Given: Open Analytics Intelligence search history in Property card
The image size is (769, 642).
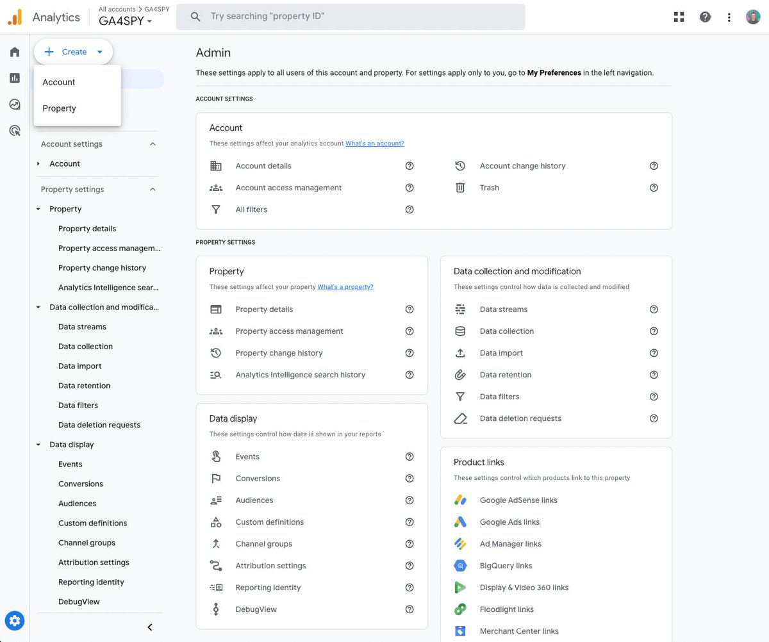Looking at the screenshot, I should coord(300,375).
